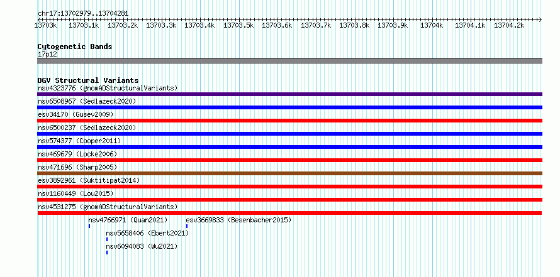Select the dark purple nsv4323776 variant bar
The width and height of the screenshot is (560, 277).
289,94
